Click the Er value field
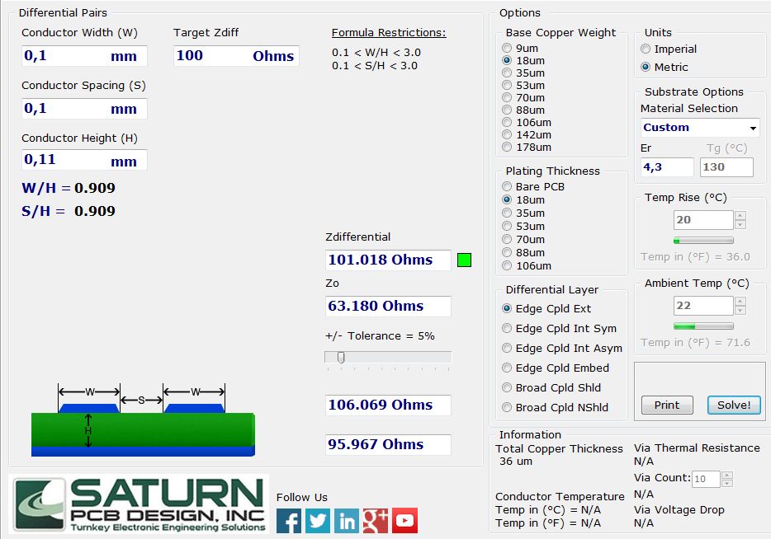The width and height of the screenshot is (771, 539). [x=667, y=167]
